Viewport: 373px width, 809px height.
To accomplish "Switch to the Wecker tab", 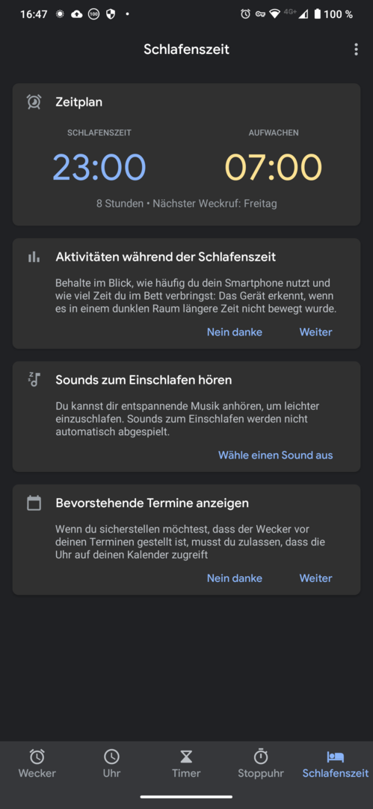I will tap(37, 763).
